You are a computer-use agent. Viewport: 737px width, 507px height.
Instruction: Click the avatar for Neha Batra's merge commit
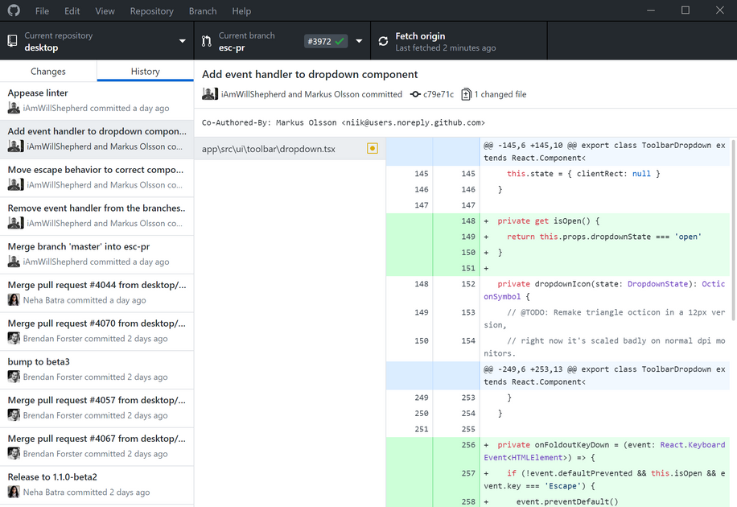pyautogui.click(x=11, y=299)
